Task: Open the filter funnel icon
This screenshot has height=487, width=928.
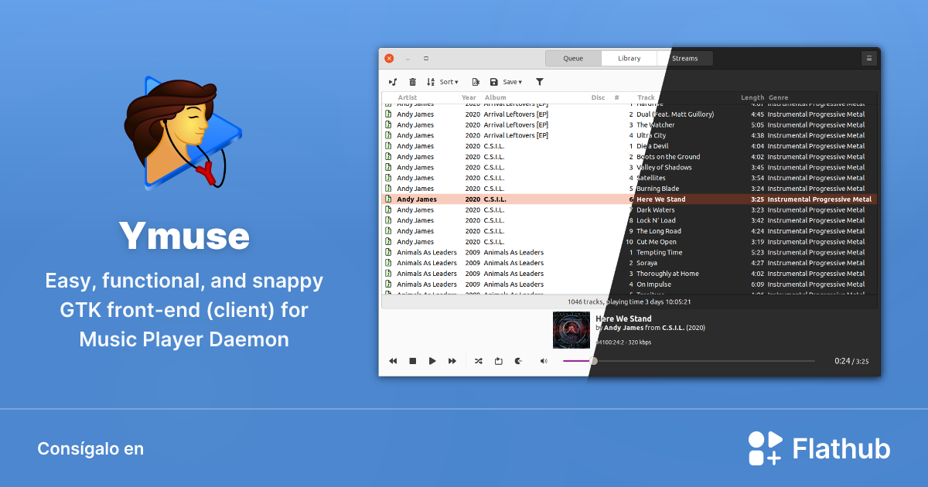Action: tap(539, 81)
